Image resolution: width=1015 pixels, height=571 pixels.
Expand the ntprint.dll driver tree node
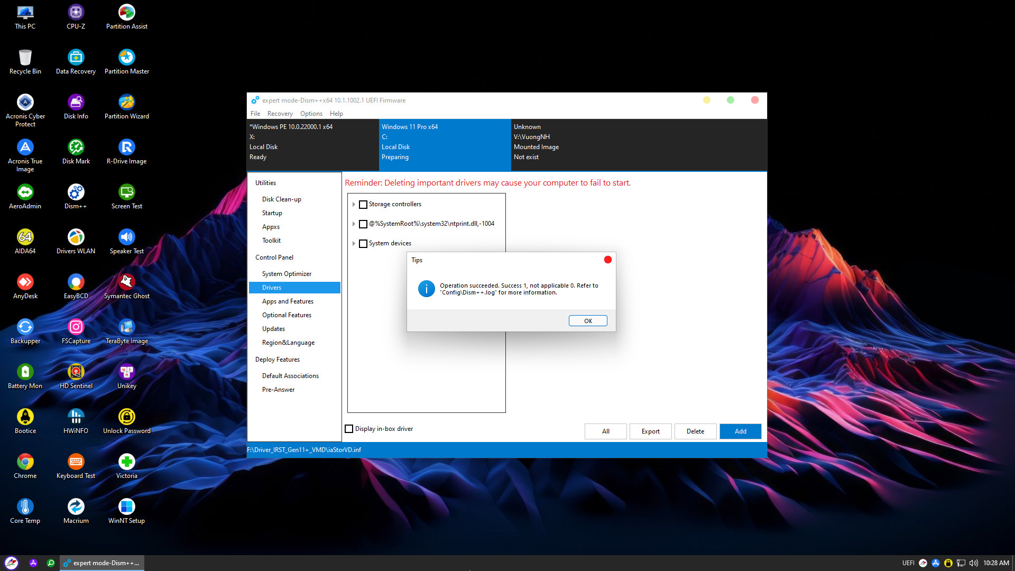click(x=354, y=224)
